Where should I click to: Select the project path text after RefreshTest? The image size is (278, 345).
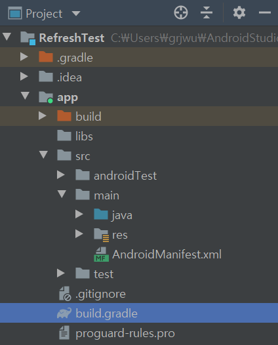coord(194,38)
